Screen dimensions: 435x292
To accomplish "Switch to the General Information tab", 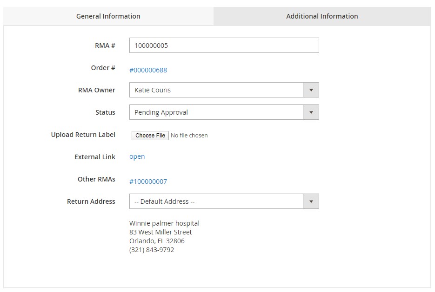I will tap(108, 16).
